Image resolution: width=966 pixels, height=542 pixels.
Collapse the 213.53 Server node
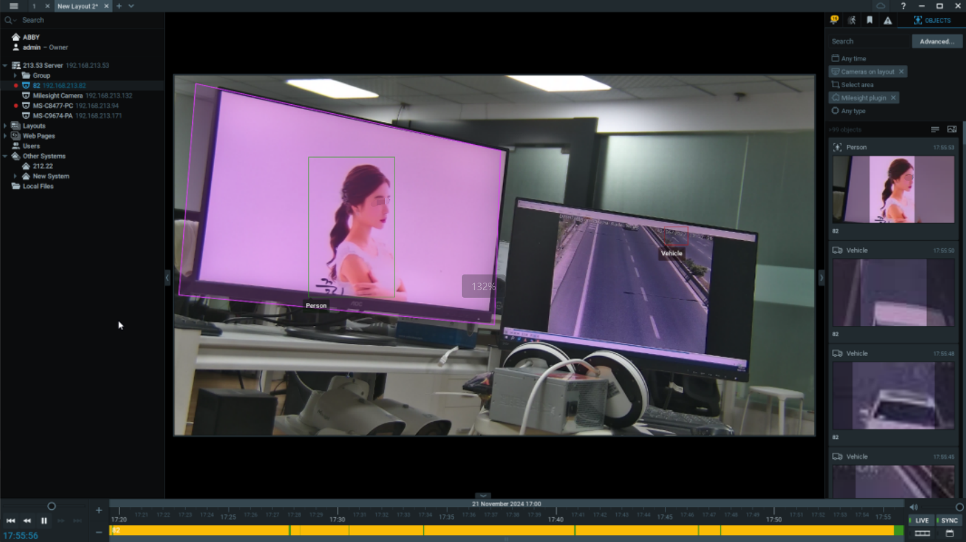coord(5,66)
